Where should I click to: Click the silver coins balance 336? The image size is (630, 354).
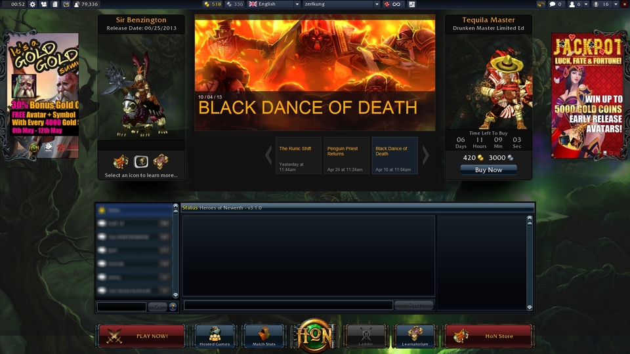(x=235, y=4)
